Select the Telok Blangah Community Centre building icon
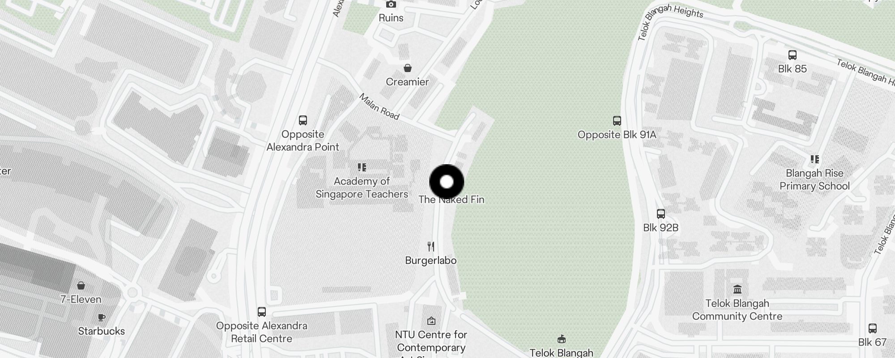This screenshot has height=358, width=895. tap(737, 290)
